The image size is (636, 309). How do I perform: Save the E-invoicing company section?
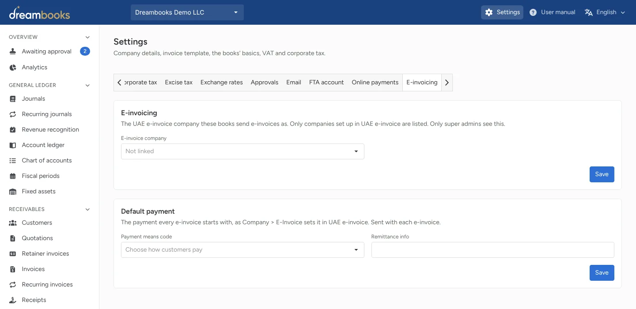(602, 174)
